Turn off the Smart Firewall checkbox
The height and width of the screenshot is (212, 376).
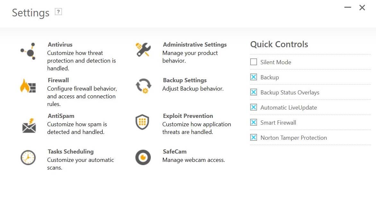pyautogui.click(x=253, y=122)
